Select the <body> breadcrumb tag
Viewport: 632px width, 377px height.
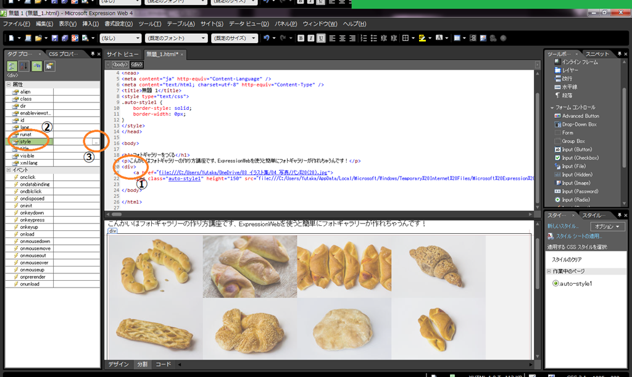coord(120,64)
